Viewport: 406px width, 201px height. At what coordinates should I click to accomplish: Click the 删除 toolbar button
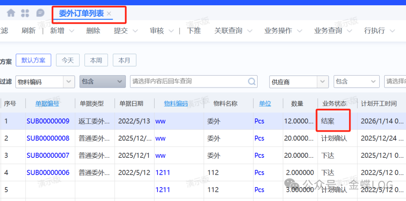pyautogui.click(x=93, y=31)
